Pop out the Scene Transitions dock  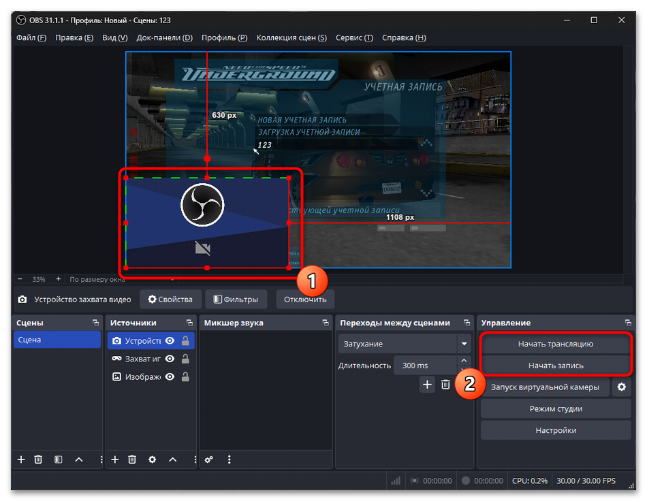(467, 323)
